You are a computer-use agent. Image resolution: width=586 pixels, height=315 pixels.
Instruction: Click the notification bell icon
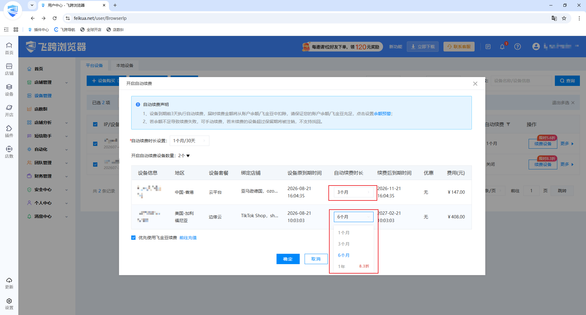click(502, 47)
